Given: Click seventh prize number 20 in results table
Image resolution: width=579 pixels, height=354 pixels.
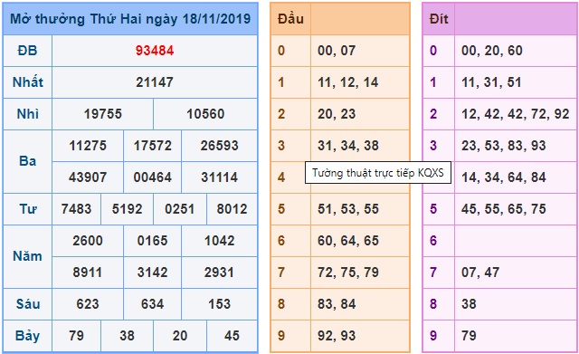Looking at the screenshot, I should pos(179,336).
